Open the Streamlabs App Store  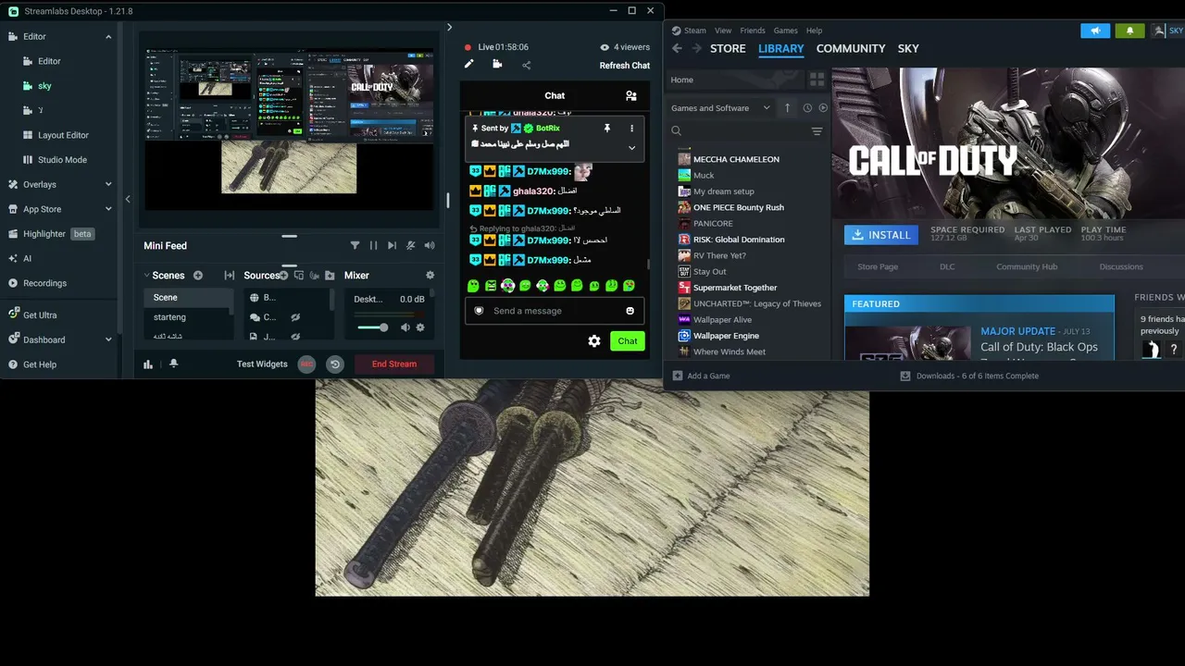pyautogui.click(x=42, y=209)
